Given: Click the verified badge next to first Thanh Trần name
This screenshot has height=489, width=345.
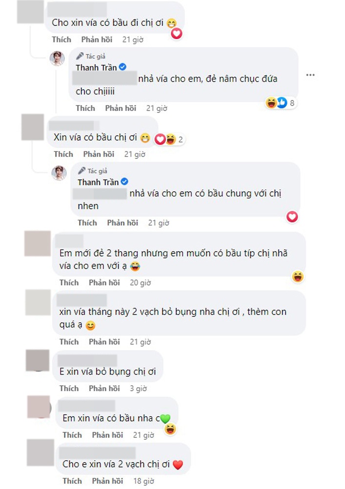Looking at the screenshot, I should coord(123,67).
